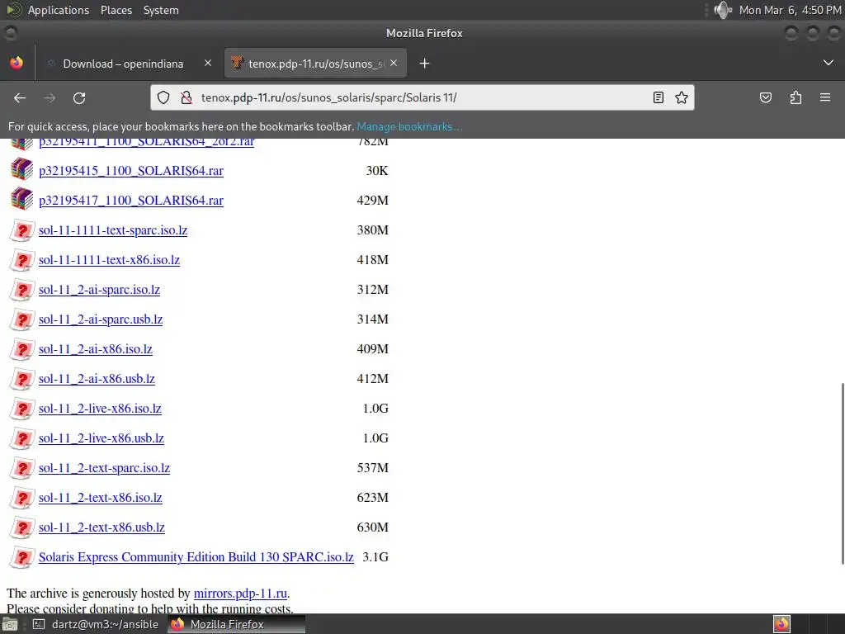
Task: Open Solaris Express Community Edition Build 130 link
Action: pos(196,557)
